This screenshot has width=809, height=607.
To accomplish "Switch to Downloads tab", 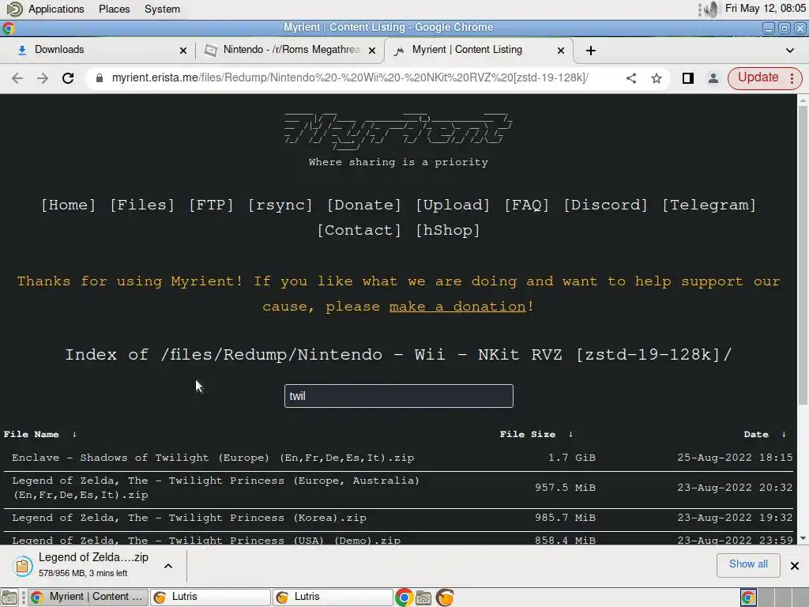I will tap(96, 50).
